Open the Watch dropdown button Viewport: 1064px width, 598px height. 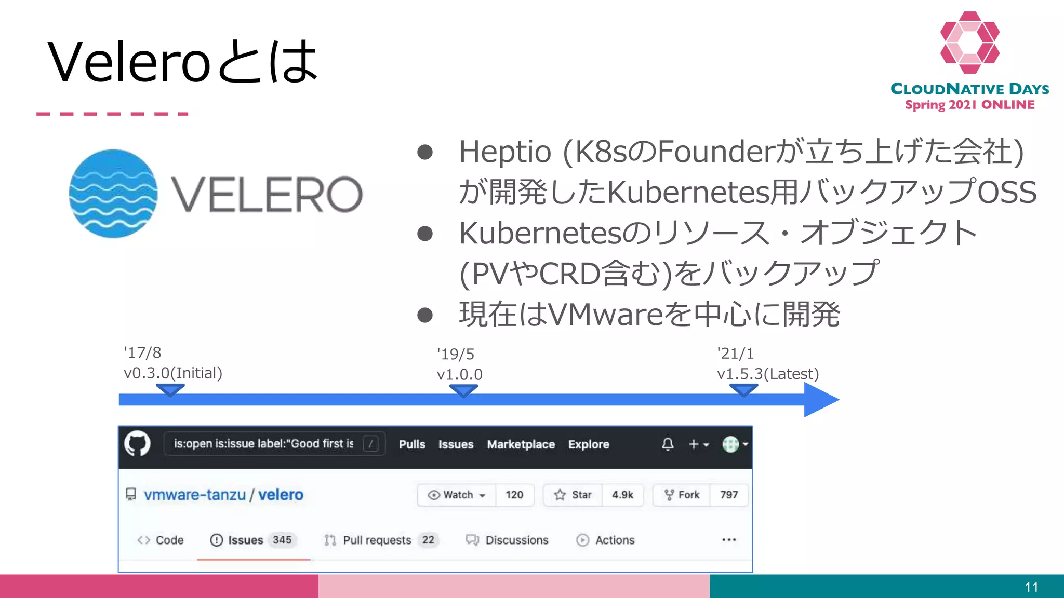point(457,495)
